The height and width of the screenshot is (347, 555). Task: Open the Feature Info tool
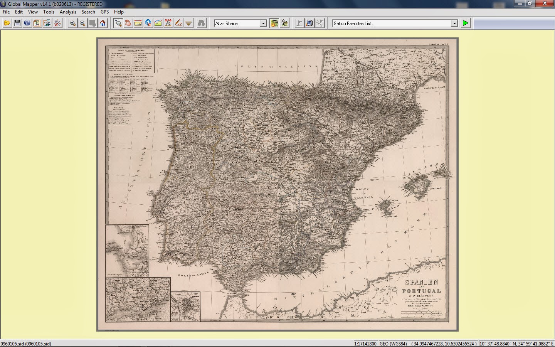click(148, 23)
